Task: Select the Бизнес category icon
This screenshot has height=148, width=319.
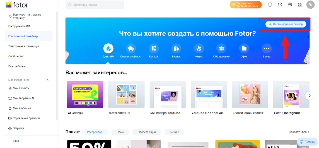Action: (x=176, y=48)
